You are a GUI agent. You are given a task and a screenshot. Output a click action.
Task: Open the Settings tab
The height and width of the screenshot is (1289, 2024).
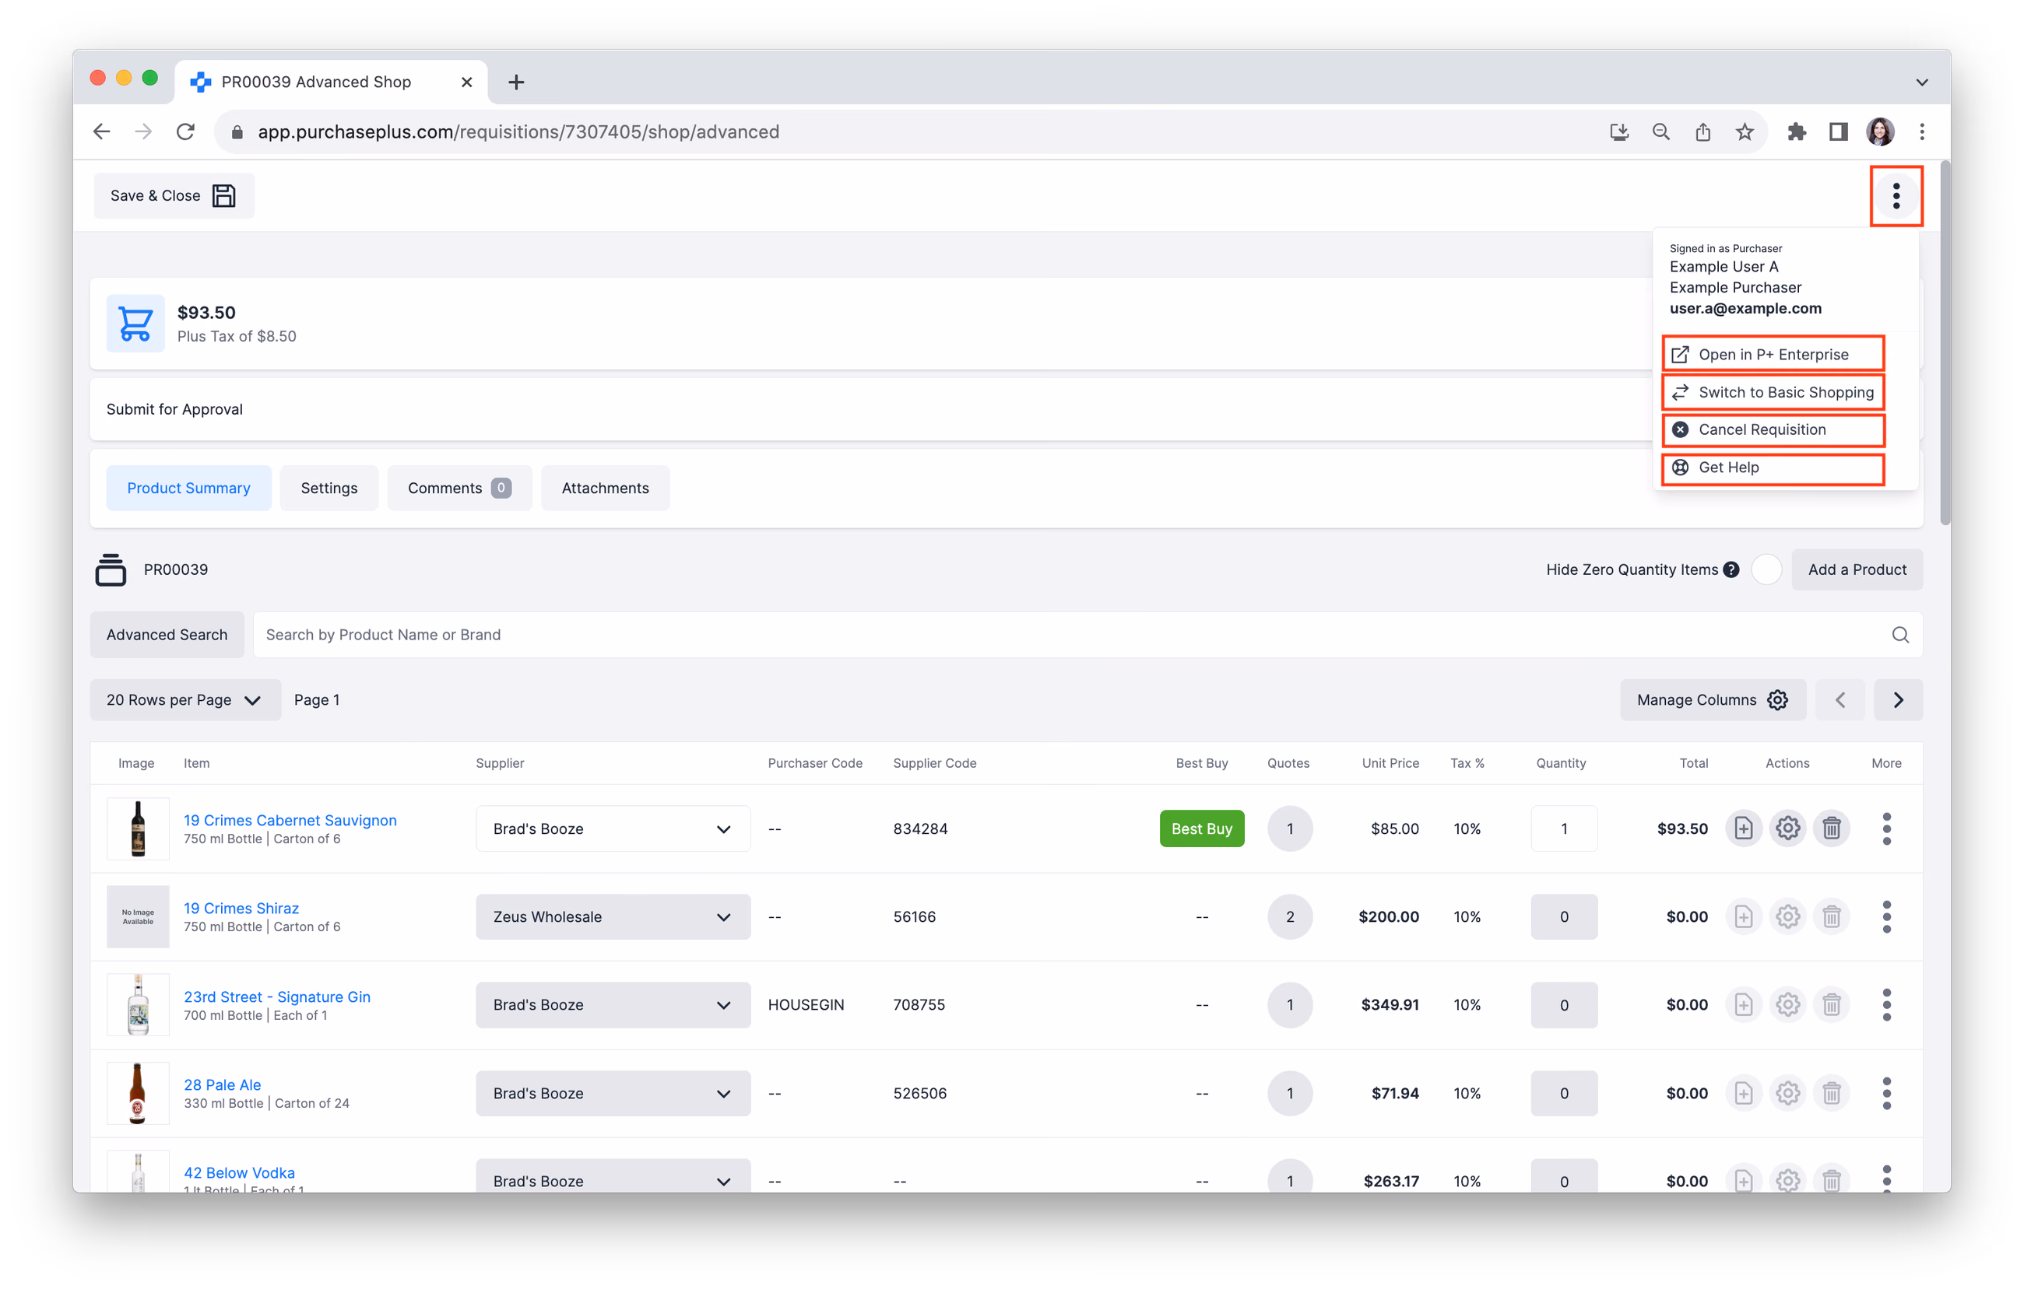pos(329,488)
